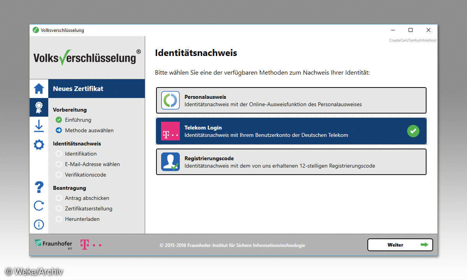This screenshot has height=280, width=467.
Task: Maximize the Volksverschlüsselung window
Action: (x=410, y=30)
